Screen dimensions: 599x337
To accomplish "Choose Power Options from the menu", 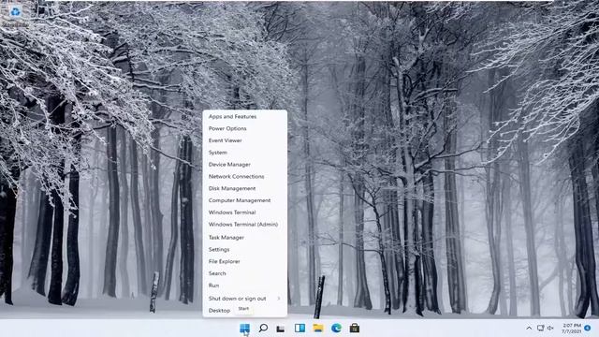I will pyautogui.click(x=245, y=128).
